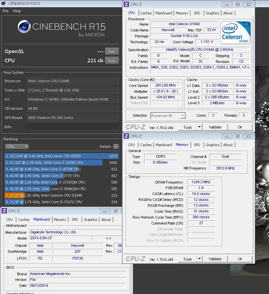Open Caches tab in Mainboard CPU-Z window
Image resolution: width=269 pixels, height=294 pixels.
click(x=24, y=220)
